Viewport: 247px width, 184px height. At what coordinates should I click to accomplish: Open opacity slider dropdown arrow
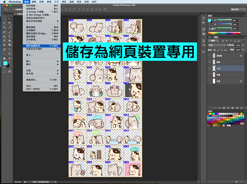click(243, 45)
